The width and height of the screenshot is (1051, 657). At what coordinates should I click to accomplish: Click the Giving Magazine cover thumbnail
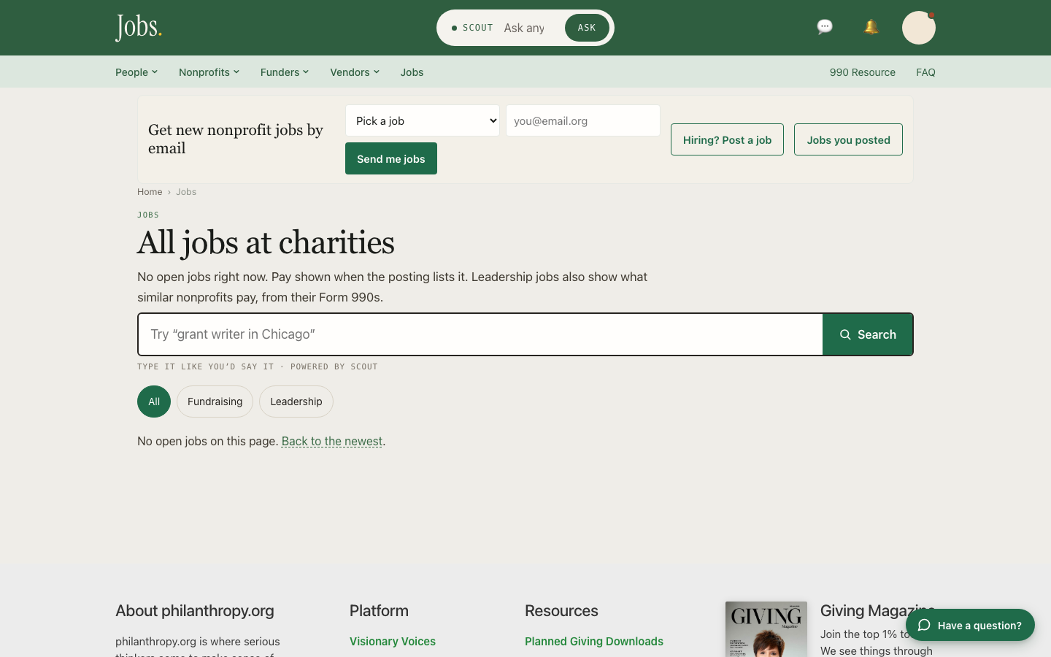click(x=766, y=629)
